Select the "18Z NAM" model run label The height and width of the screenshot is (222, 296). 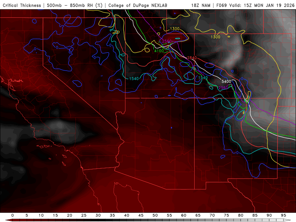(x=201, y=5)
